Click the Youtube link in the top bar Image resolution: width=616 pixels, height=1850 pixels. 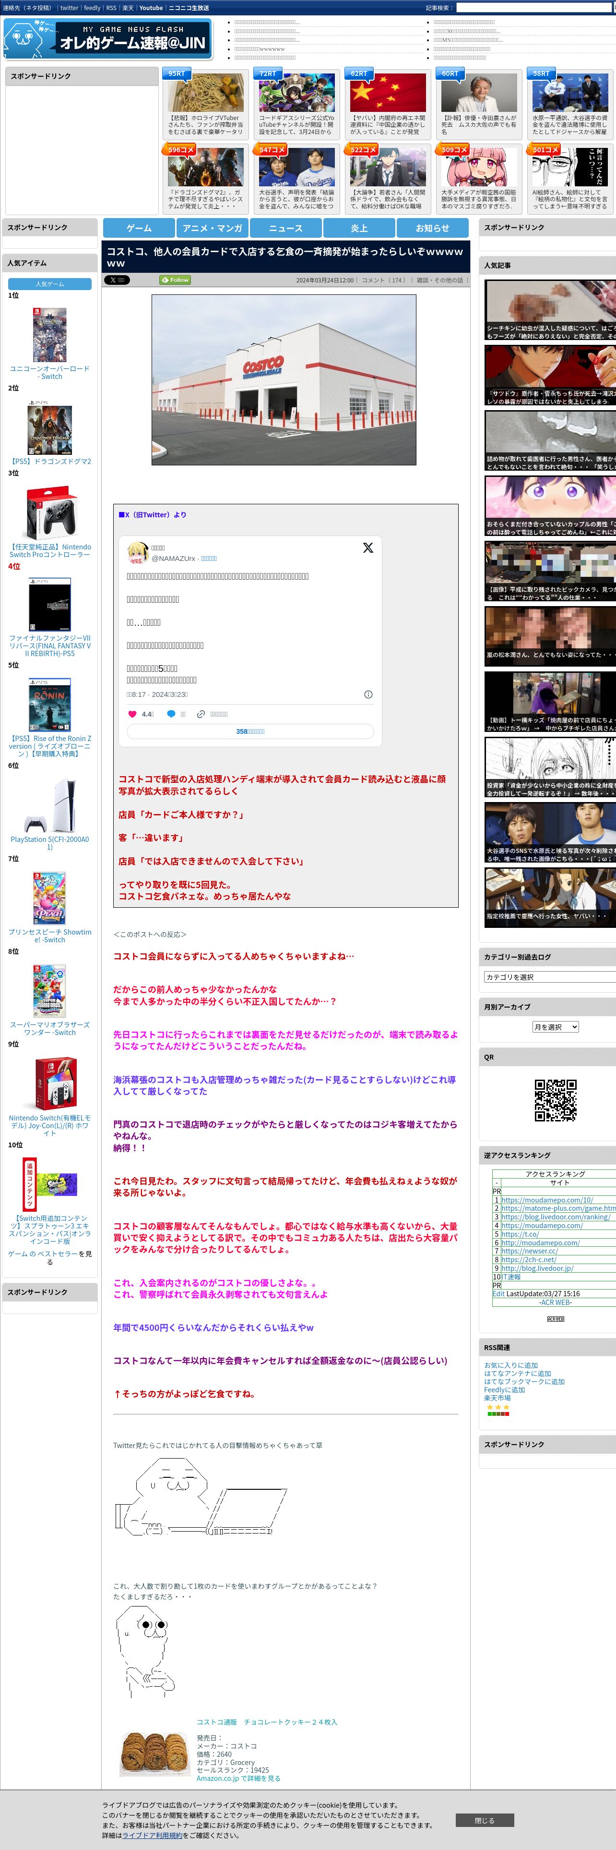tap(151, 8)
